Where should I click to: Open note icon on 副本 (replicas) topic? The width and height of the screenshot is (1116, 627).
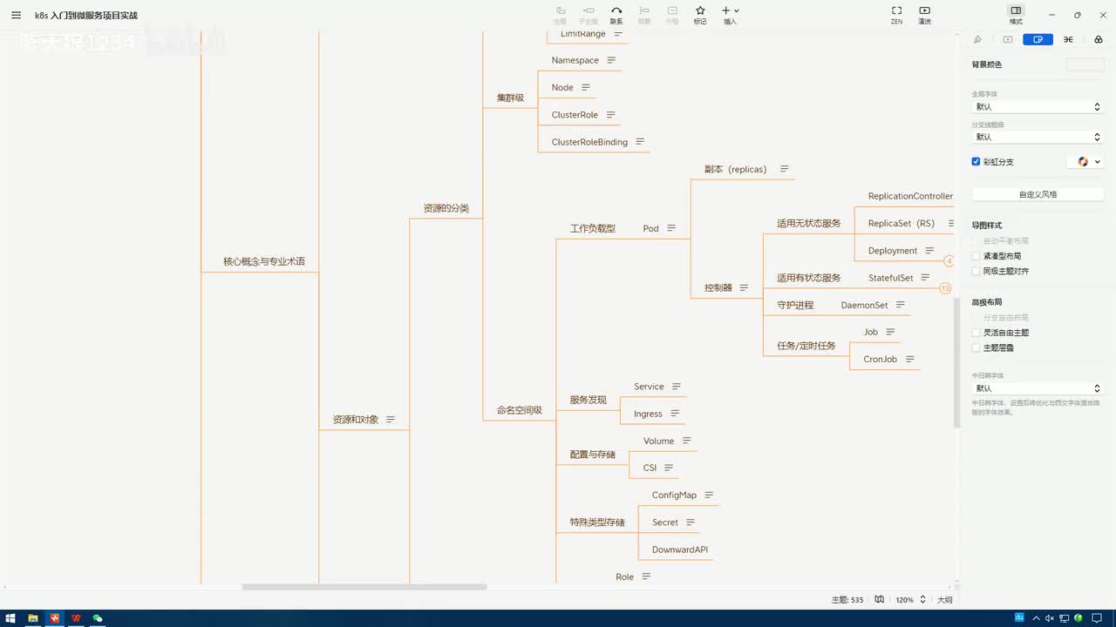coord(784,169)
